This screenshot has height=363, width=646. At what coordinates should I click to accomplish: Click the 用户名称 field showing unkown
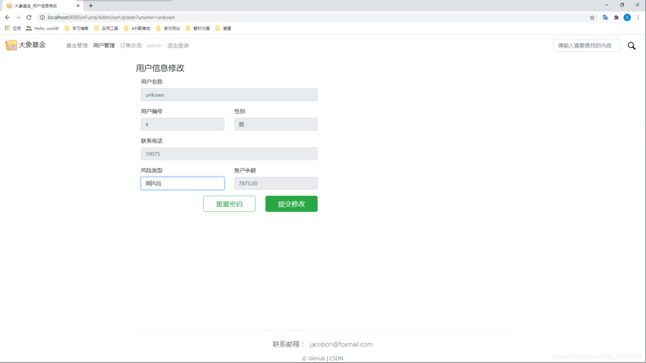[x=229, y=95]
